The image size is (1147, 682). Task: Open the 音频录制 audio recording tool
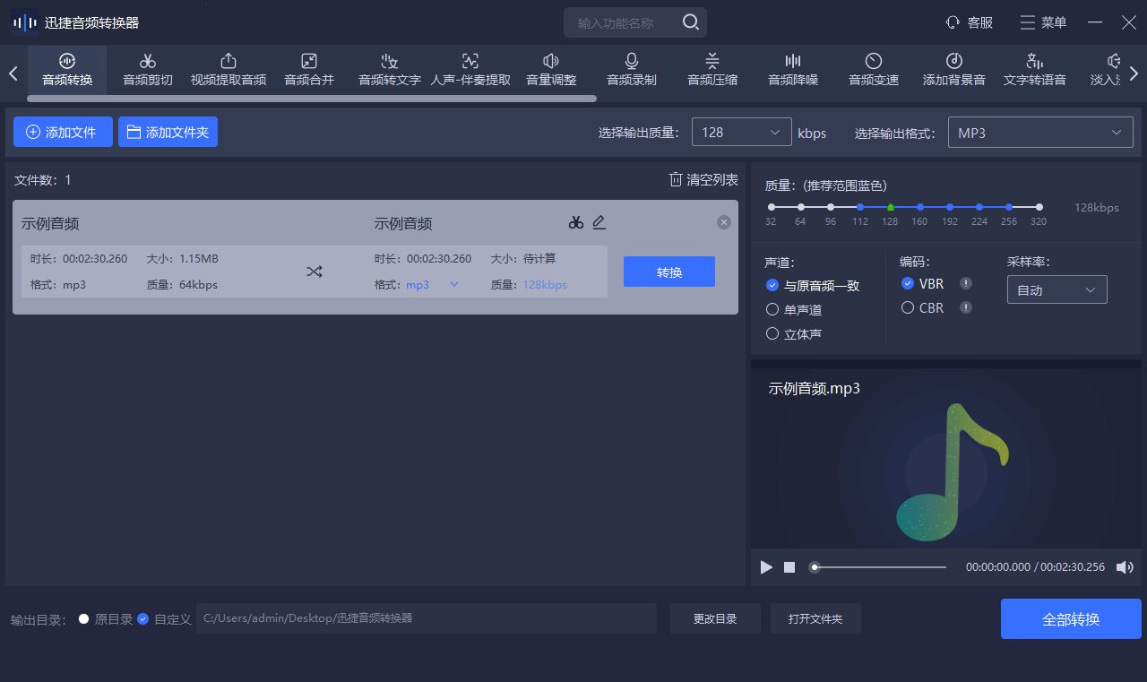point(632,70)
